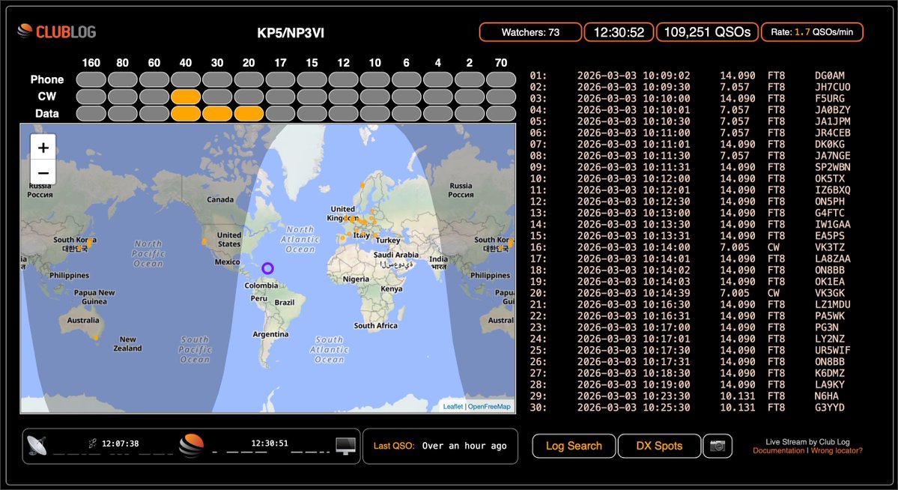The image size is (898, 490).
Task: Click the orange QSO dot near Australia
Action: (96, 338)
